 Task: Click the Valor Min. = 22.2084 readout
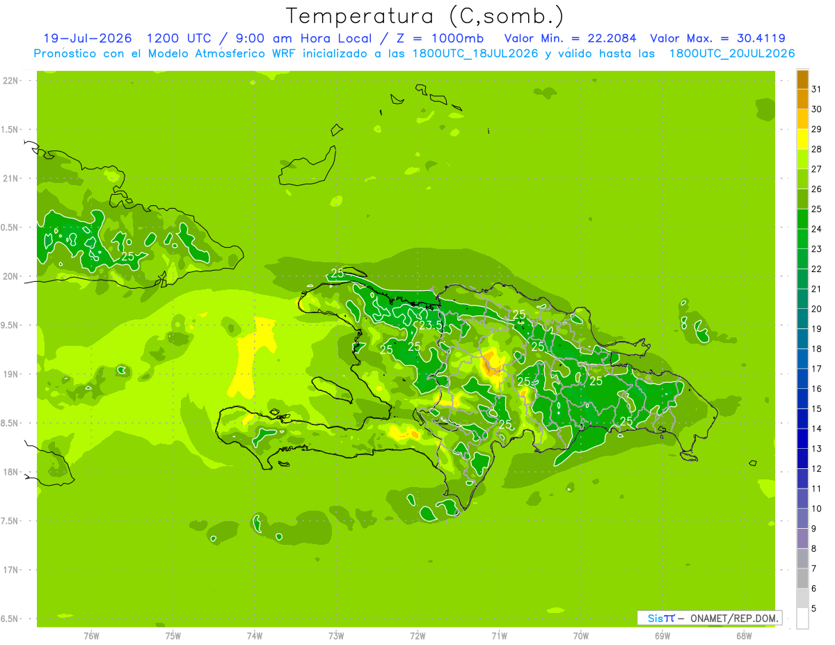coord(569,38)
